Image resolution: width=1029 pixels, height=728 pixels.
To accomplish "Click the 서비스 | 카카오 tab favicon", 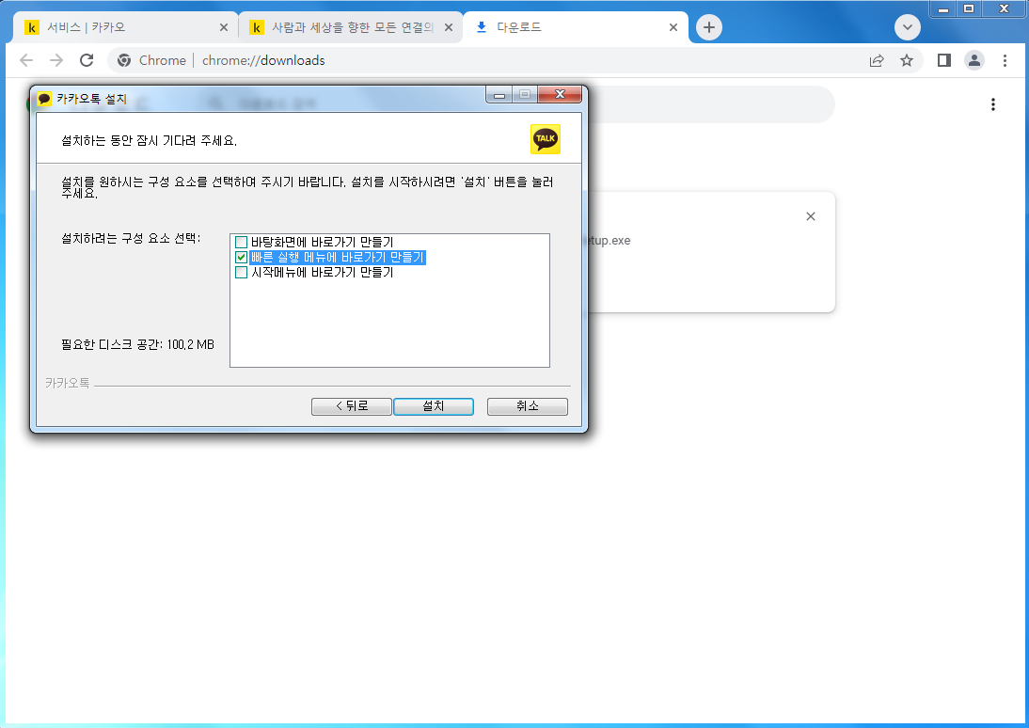I will click(x=31, y=27).
